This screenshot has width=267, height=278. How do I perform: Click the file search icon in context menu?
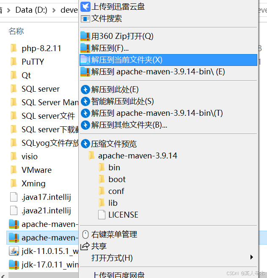click(85, 19)
